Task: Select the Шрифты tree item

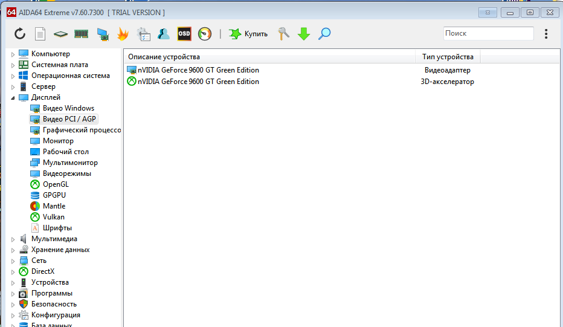Action: coord(57,228)
